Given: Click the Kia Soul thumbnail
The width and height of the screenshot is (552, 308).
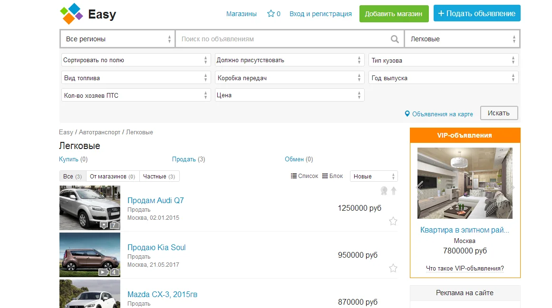Looking at the screenshot, I should [90, 255].
